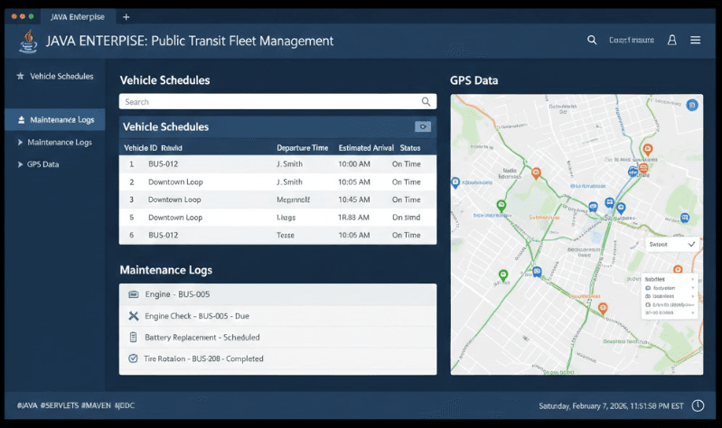Click J.Smith in the row 2
Viewport: 722px width, 428px height.
coord(289,181)
